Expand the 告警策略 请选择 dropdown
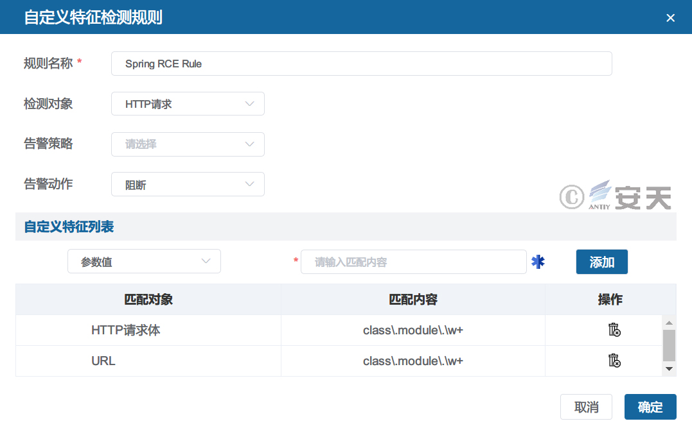The image size is (692, 428). 188,144
